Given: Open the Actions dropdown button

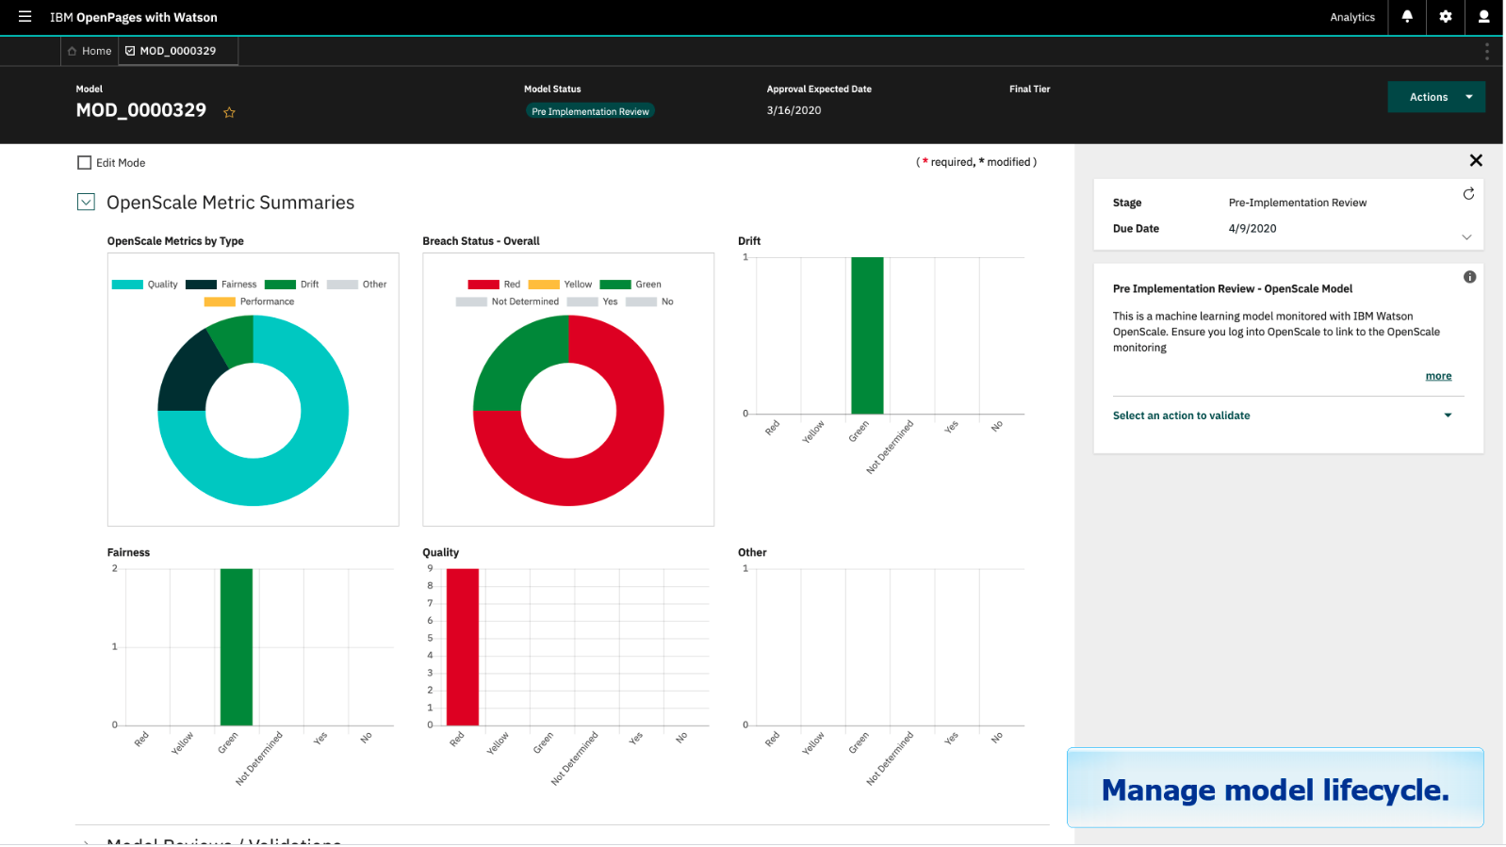Looking at the screenshot, I should [x=1436, y=97].
